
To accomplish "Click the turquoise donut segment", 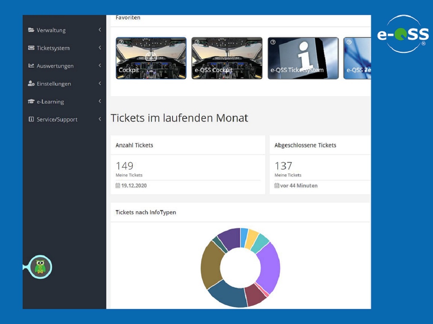I will point(260,243).
